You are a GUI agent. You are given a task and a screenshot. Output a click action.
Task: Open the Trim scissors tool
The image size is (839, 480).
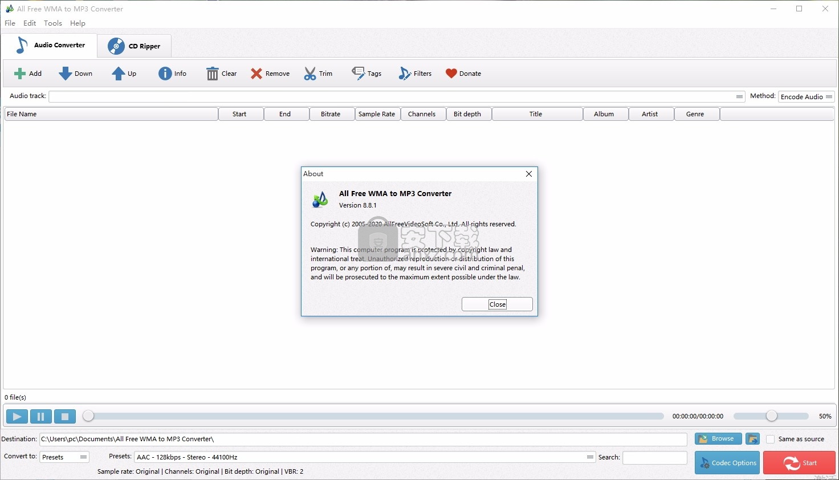[x=318, y=74]
